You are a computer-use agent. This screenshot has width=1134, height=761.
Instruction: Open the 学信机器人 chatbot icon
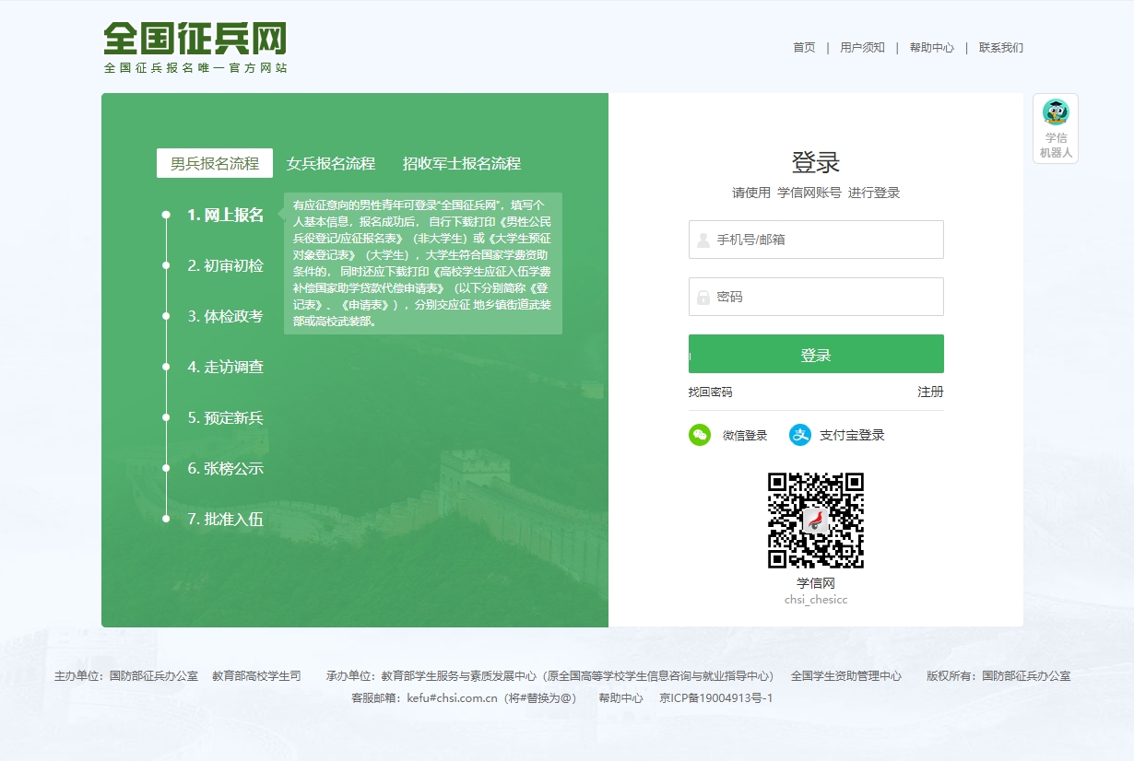[1056, 128]
